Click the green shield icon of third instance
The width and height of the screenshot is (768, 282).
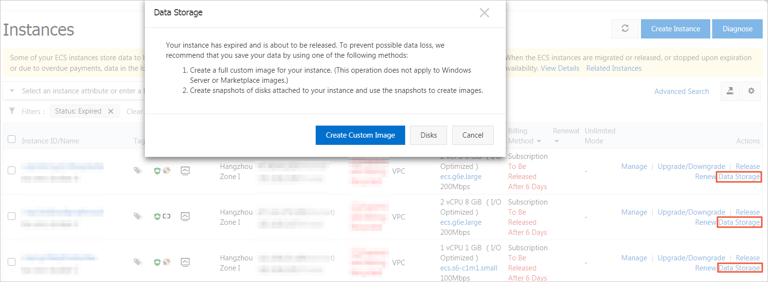(157, 262)
